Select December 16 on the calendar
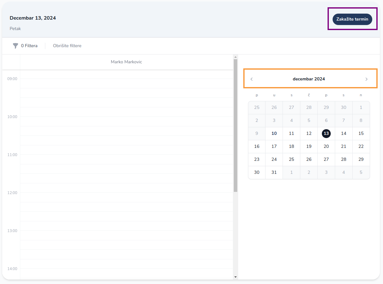The height and width of the screenshot is (284, 383). [x=257, y=147]
